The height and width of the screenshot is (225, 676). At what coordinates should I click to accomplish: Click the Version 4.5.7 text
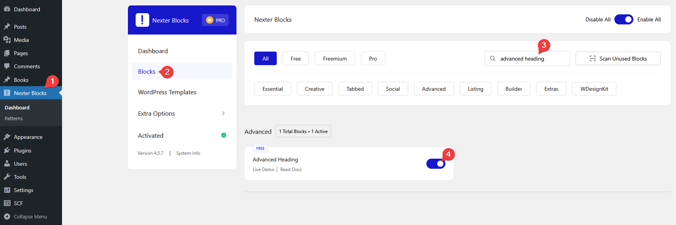pyautogui.click(x=150, y=153)
